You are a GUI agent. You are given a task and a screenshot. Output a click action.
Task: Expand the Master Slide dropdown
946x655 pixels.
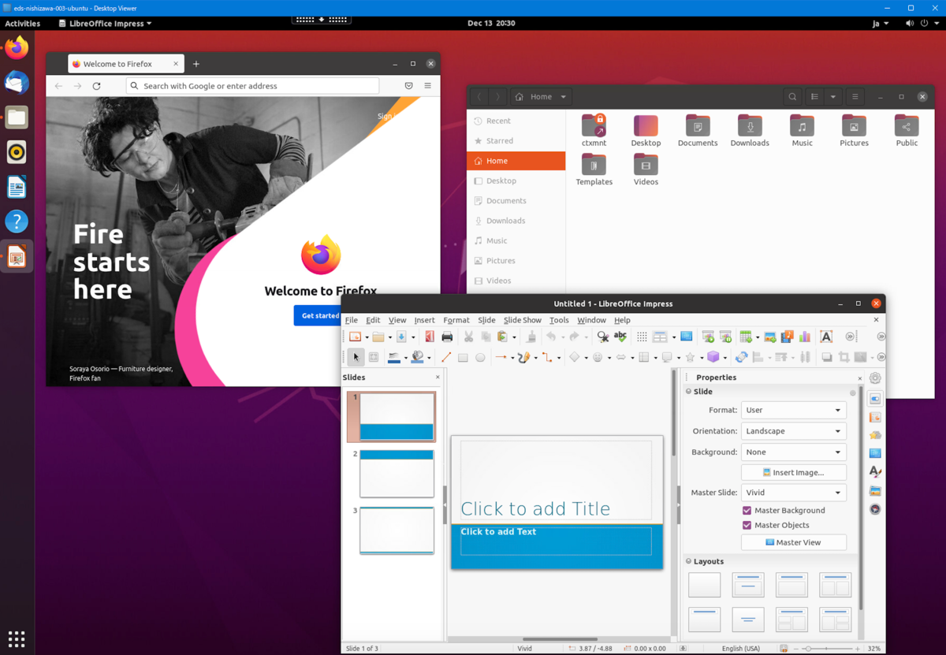793,493
